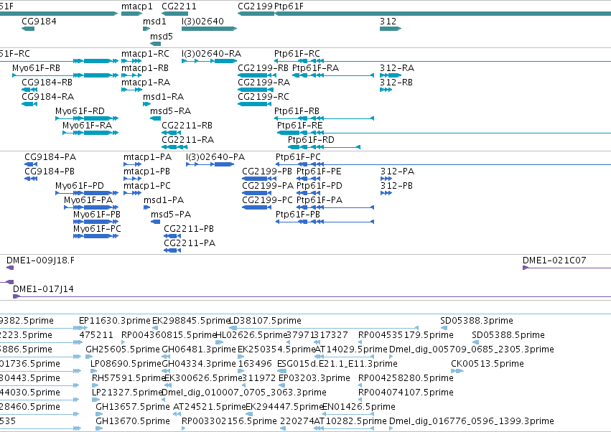Click the mtacp1-PA protein label
The height and width of the screenshot is (432, 611).
tap(148, 157)
